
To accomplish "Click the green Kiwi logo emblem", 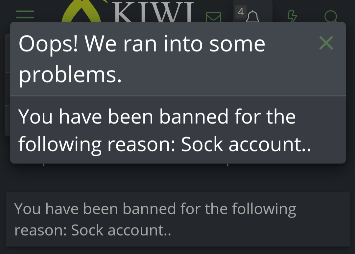I will [x=82, y=11].
